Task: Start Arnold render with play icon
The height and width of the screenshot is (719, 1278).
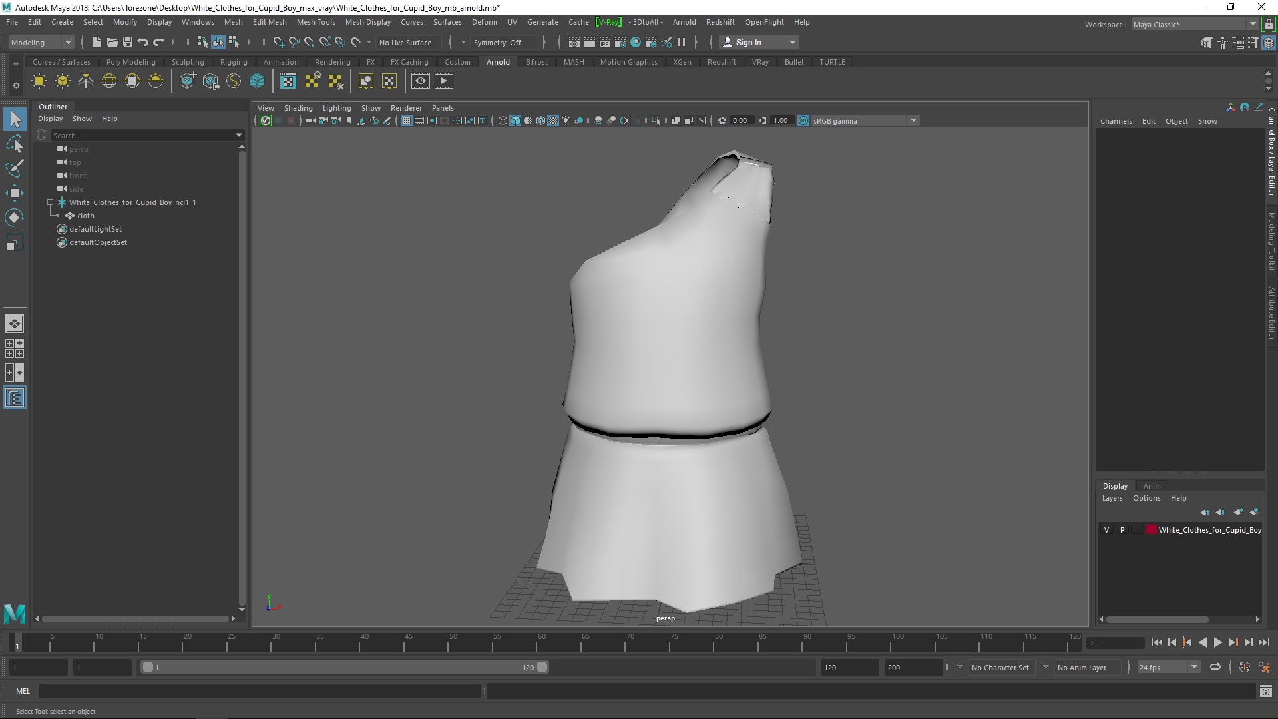Action: click(444, 81)
